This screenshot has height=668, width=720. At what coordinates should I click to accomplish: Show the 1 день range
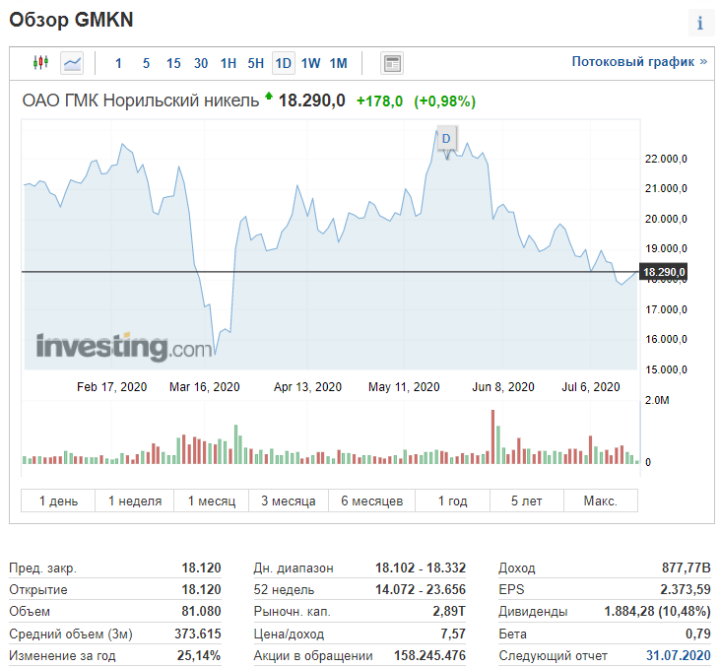pyautogui.click(x=58, y=501)
